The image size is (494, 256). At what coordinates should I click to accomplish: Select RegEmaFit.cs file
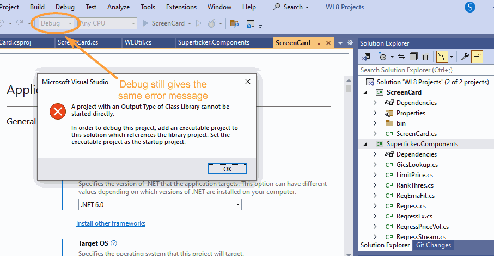point(416,196)
